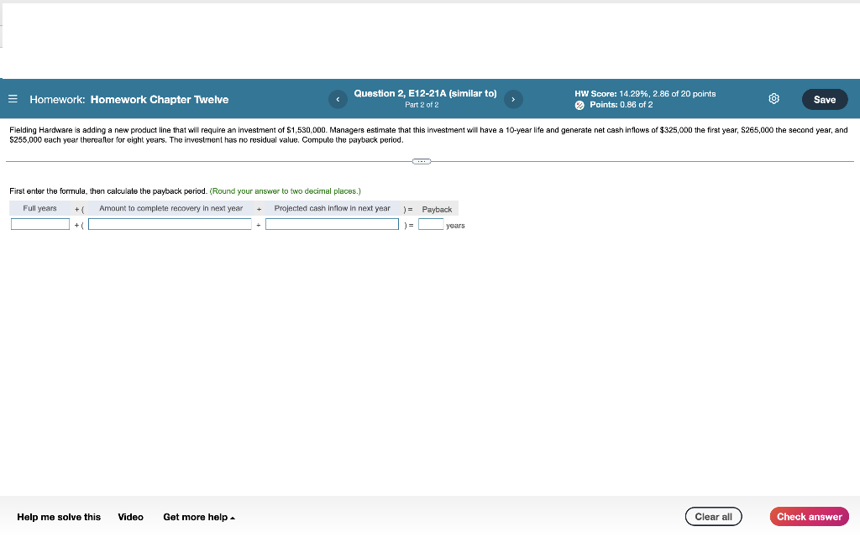Click the 'Question 2, E12-21A (similar to)' heading
Viewport: 860px width, 537px height.
[425, 93]
